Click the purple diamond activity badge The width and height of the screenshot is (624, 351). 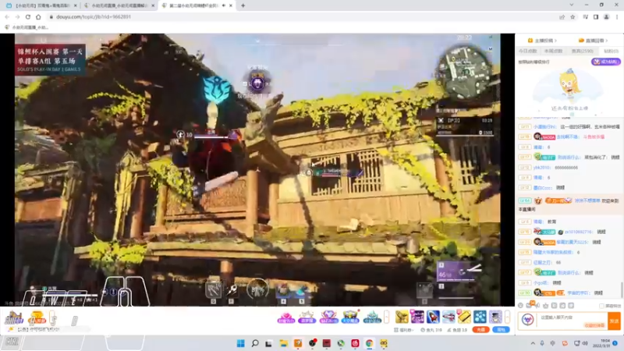[x=328, y=317]
